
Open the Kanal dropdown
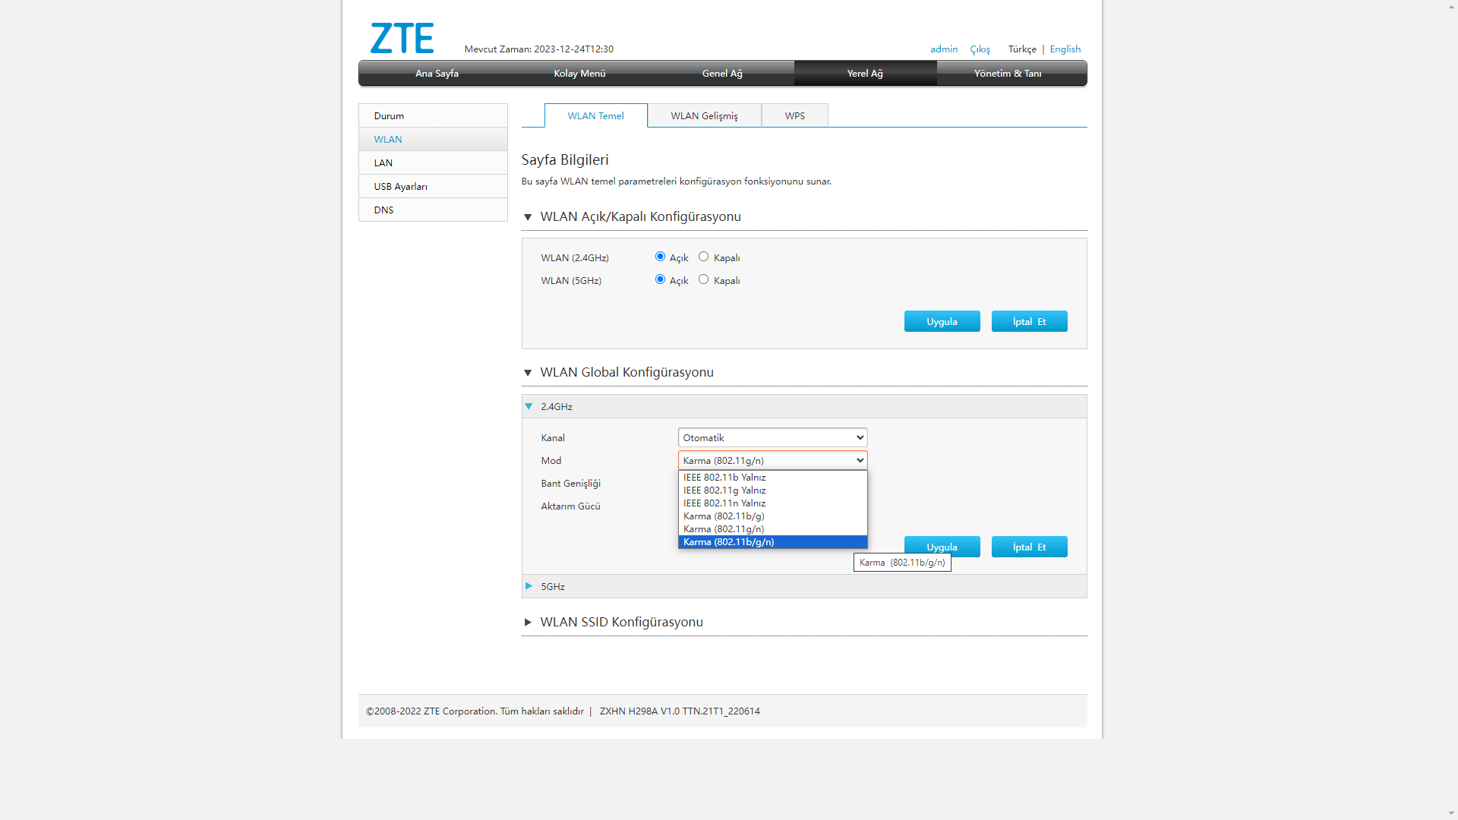pyautogui.click(x=772, y=438)
